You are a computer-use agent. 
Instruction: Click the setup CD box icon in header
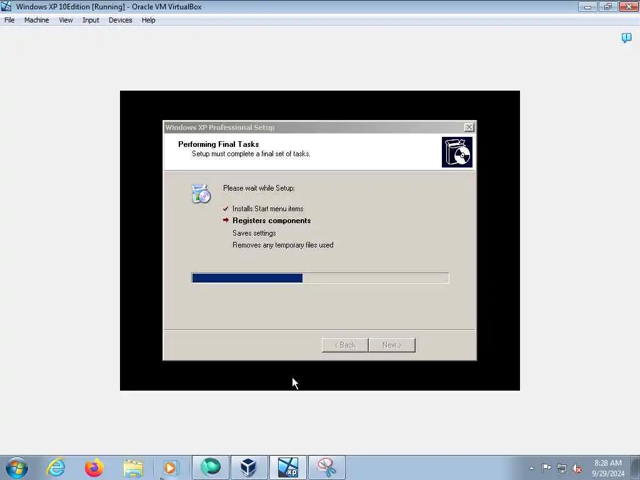(457, 152)
